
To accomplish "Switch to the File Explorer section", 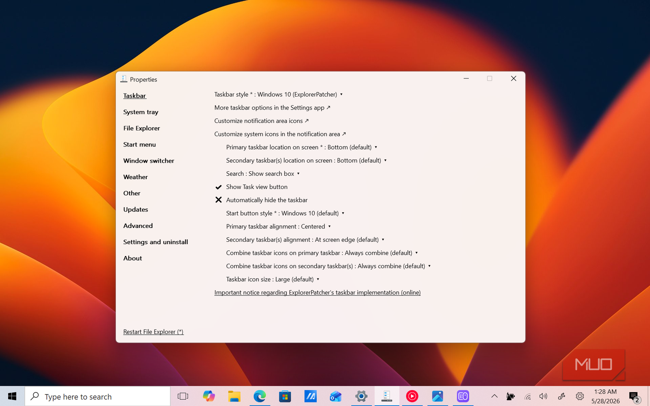I will 141,128.
